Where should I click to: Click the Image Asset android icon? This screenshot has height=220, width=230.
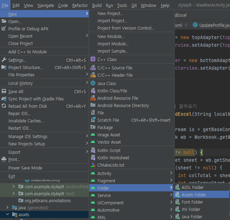(x=93, y=135)
